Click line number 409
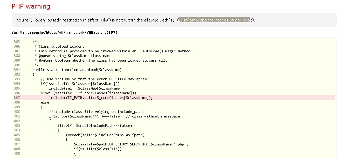Image resolution: width=349 pixels, height=162 pixels. [17, 153]
